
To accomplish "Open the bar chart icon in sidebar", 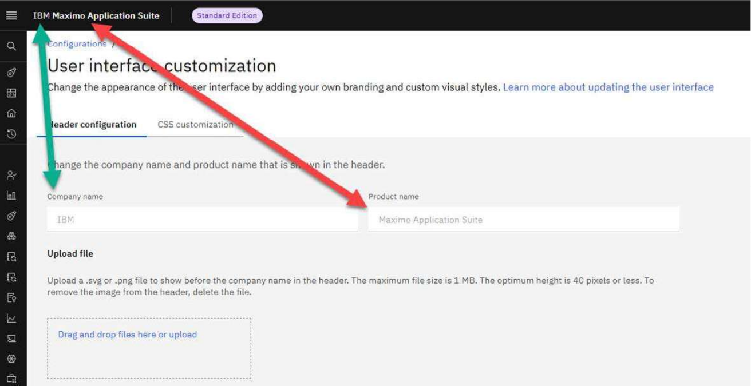I will [x=11, y=196].
